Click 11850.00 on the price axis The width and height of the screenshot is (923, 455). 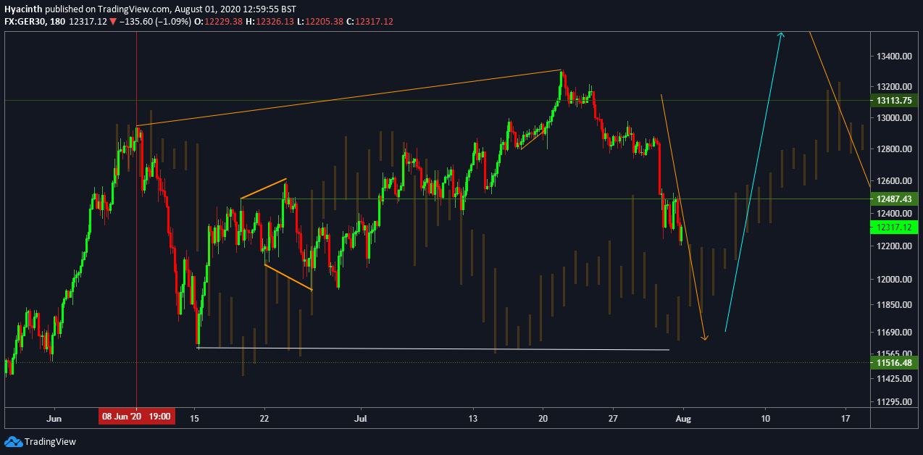tap(893, 305)
